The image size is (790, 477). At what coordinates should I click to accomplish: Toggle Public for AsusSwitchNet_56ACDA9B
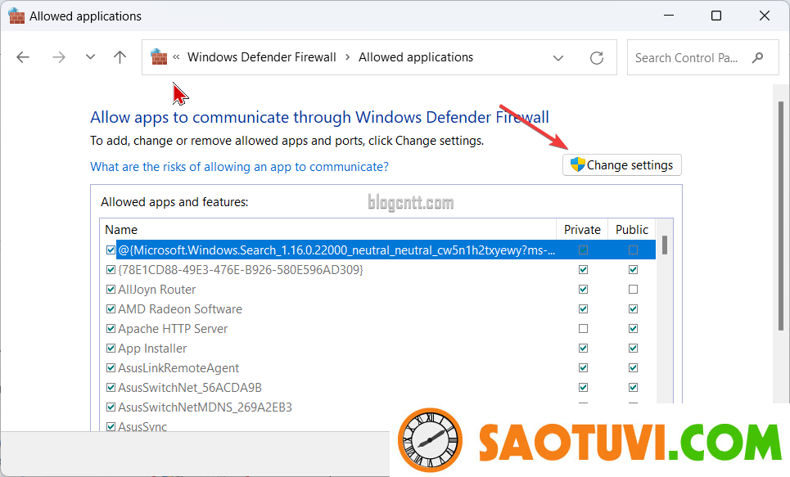(x=634, y=387)
